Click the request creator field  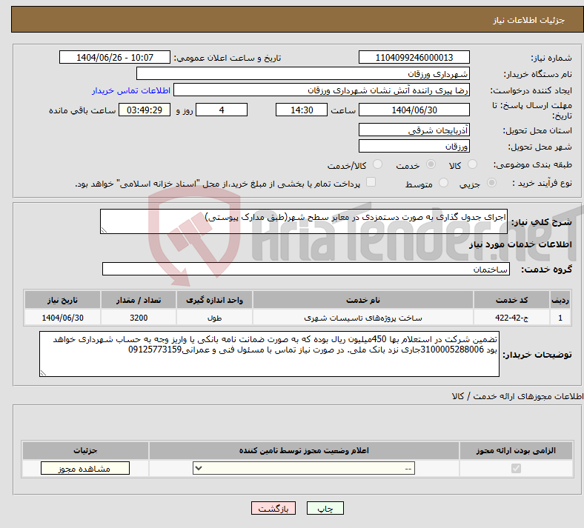tap(322, 90)
